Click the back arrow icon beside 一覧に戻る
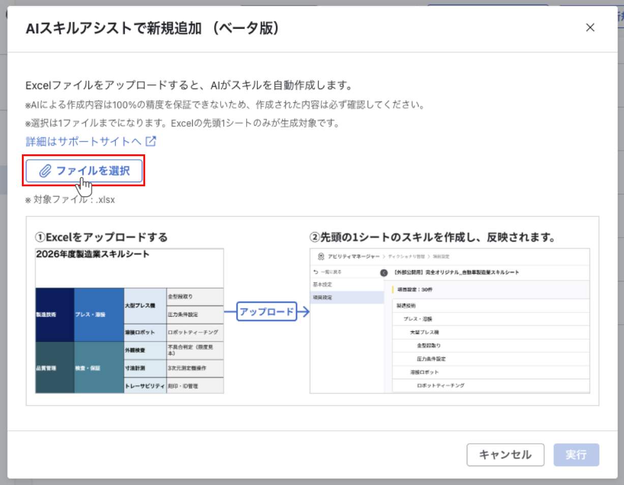This screenshot has width=624, height=485. coord(316,272)
